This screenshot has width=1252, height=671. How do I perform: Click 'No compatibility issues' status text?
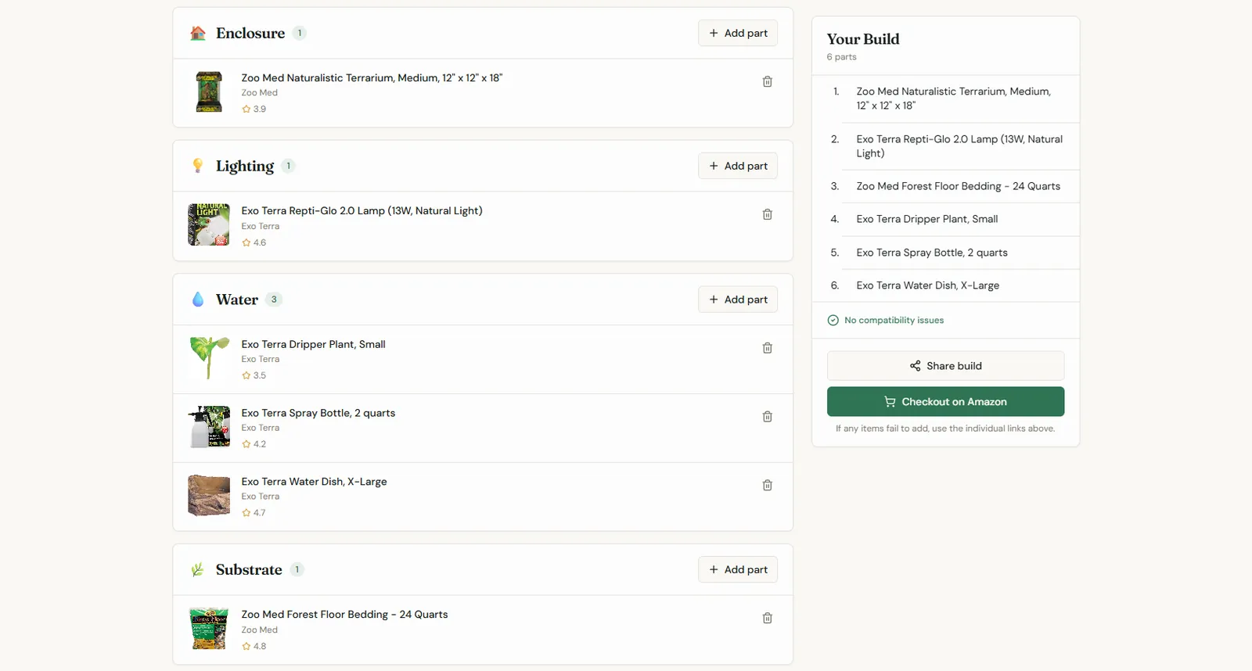click(894, 321)
